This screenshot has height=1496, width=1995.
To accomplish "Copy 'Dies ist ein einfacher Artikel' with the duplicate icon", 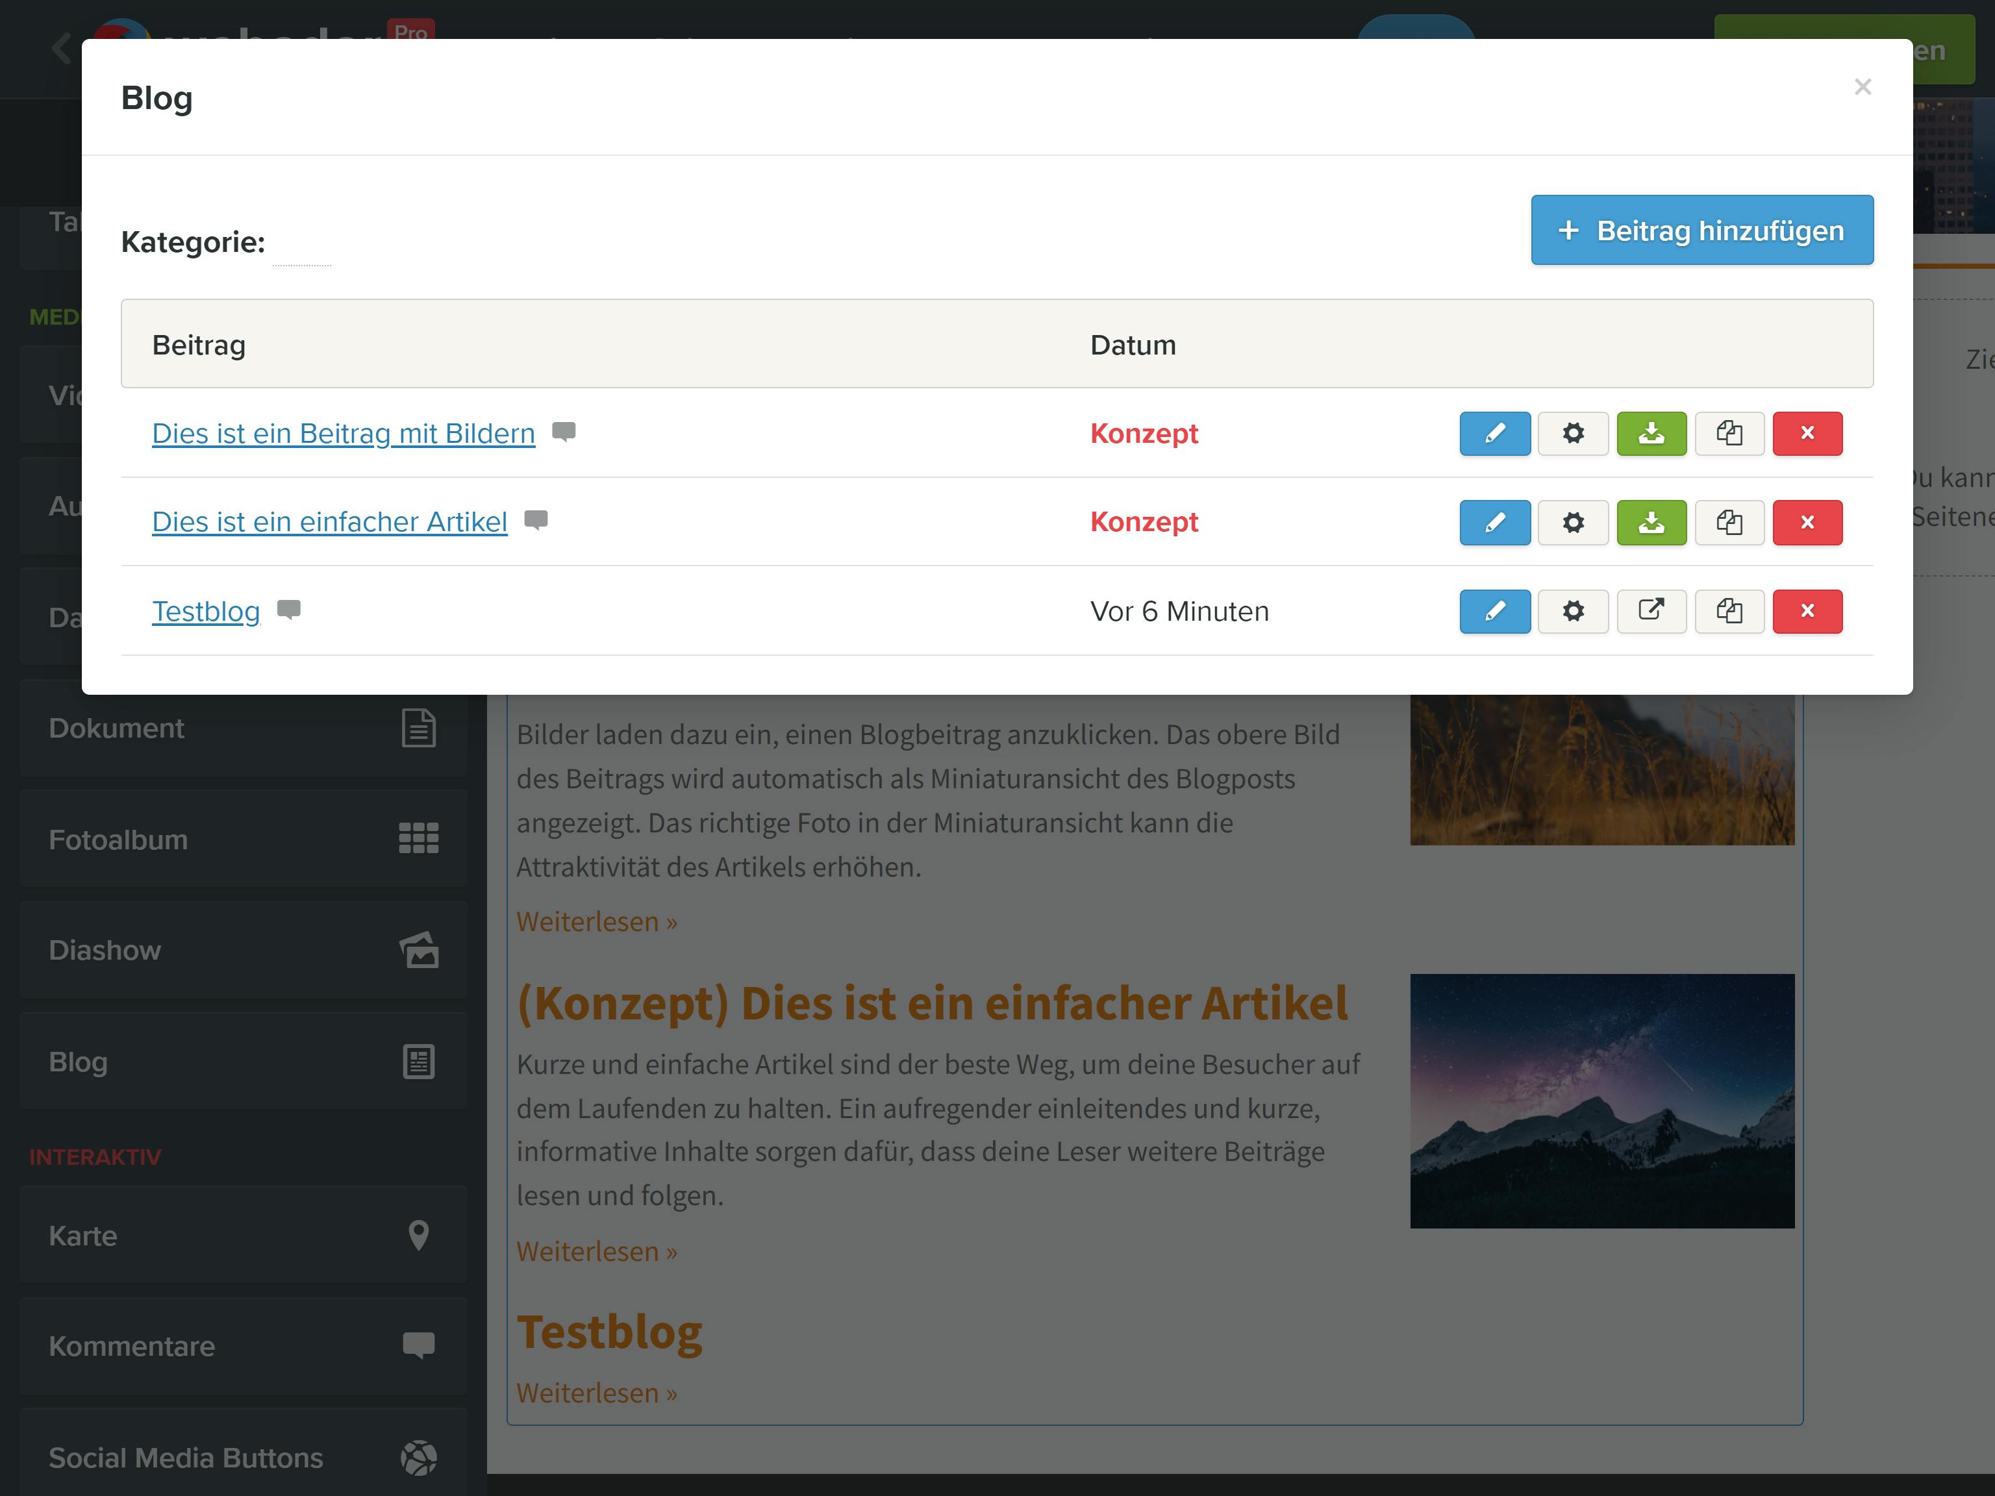I will tap(1729, 522).
